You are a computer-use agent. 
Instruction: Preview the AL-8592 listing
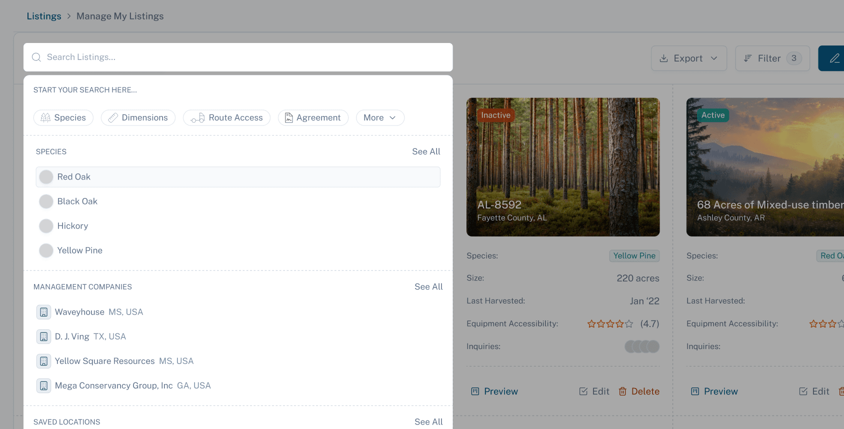pos(494,391)
